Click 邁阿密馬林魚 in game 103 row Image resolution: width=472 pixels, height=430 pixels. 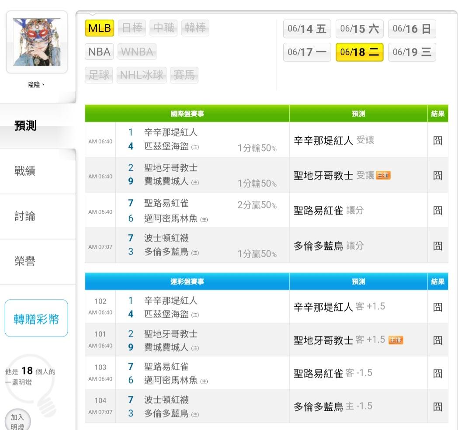(x=171, y=381)
